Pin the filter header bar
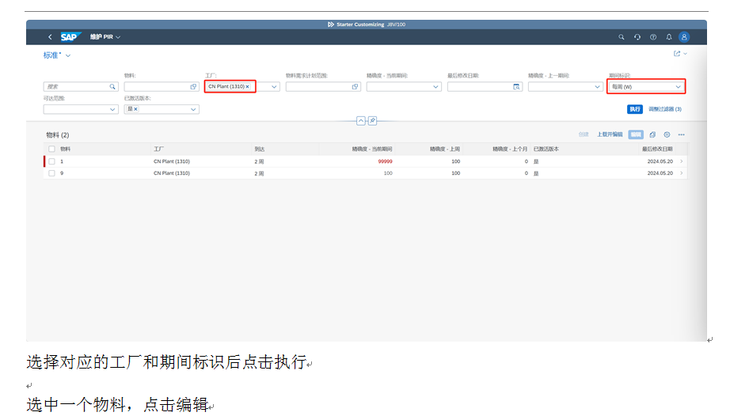 pos(372,121)
